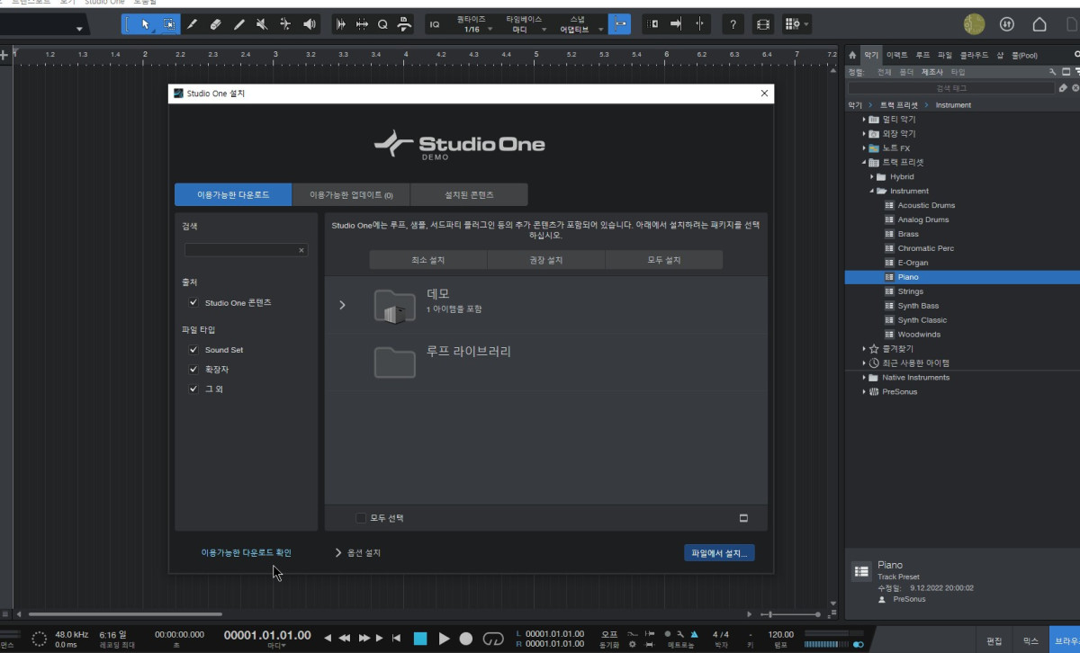The image size is (1080, 653).
Task: Click 이용가능한 다운로드 확인 link
Action: tap(247, 553)
